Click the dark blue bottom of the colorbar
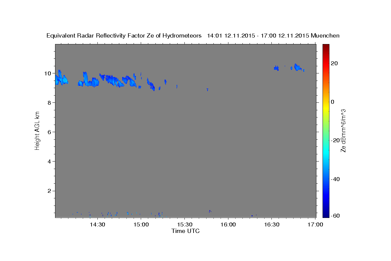 coord(326,214)
